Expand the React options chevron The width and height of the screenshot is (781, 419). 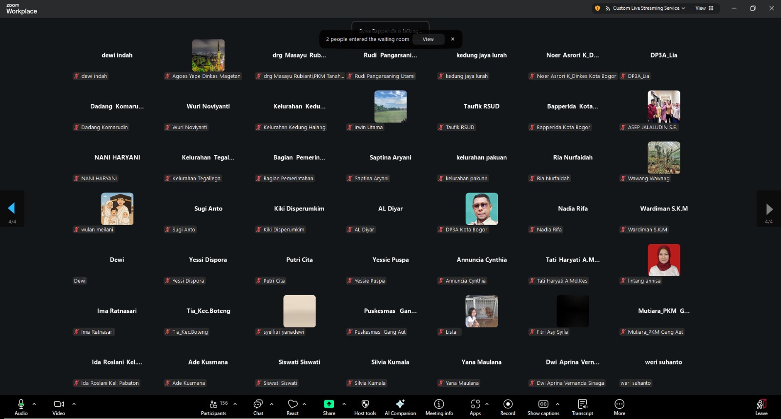[304, 404]
